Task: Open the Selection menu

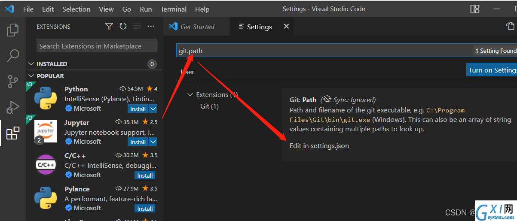Action: point(76,9)
